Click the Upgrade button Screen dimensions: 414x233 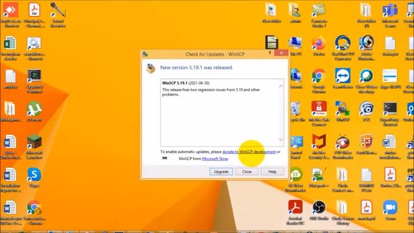221,172
